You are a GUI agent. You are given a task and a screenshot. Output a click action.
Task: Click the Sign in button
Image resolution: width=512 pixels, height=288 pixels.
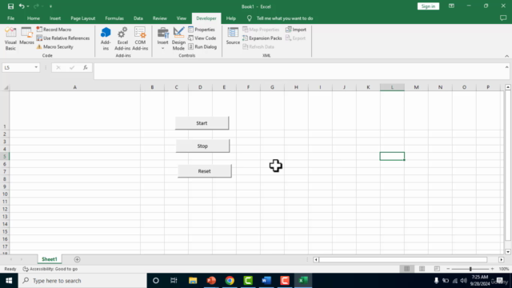point(428,6)
